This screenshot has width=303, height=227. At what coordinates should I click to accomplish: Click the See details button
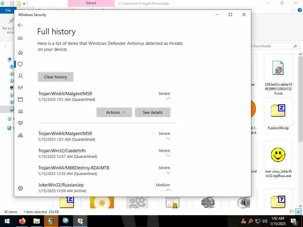point(153,112)
